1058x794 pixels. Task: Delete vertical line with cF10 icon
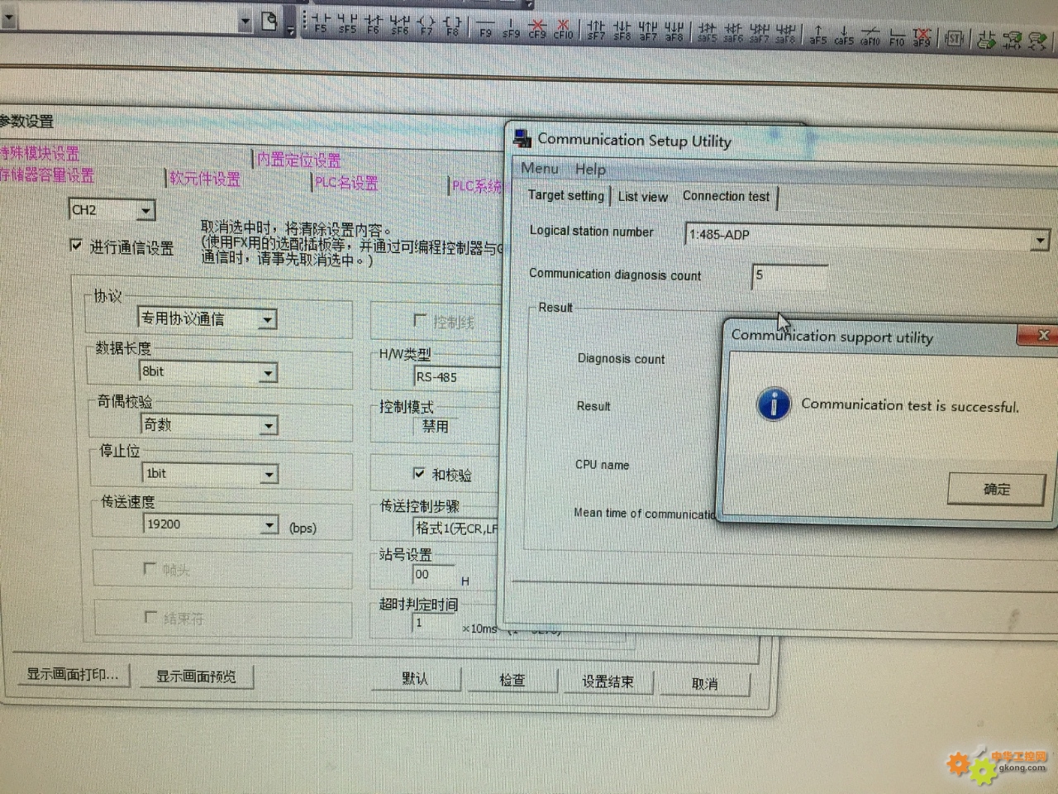[x=564, y=29]
